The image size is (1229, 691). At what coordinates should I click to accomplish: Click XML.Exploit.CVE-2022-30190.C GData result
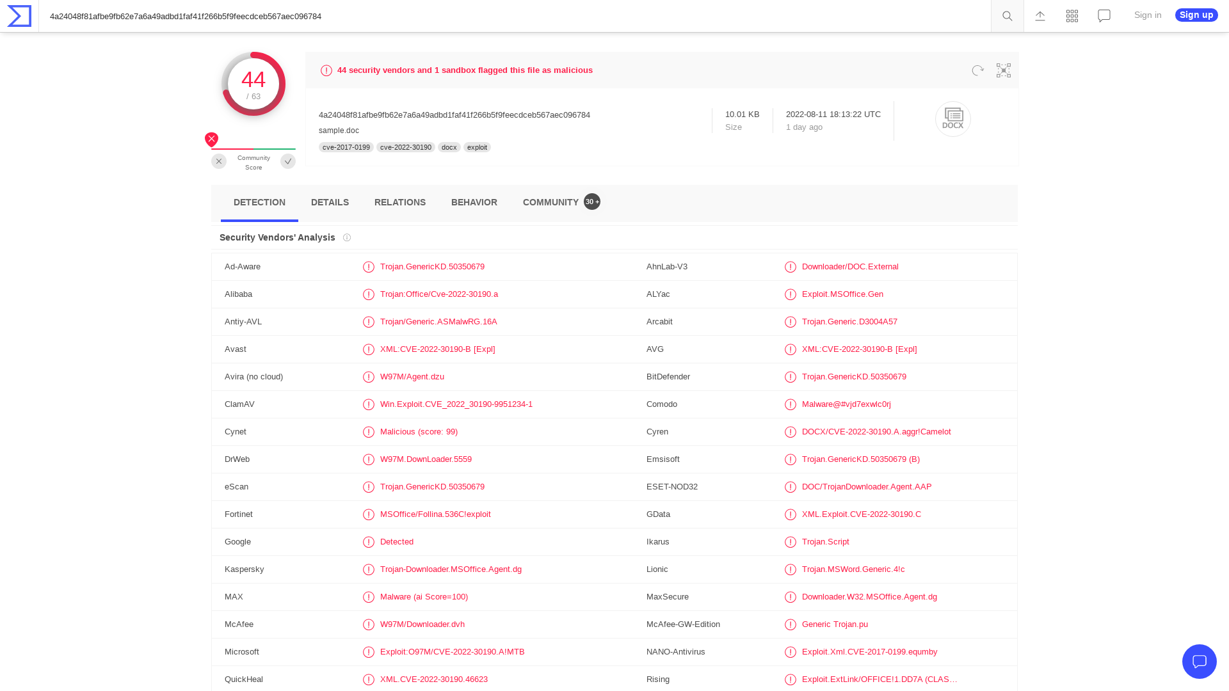(x=862, y=514)
